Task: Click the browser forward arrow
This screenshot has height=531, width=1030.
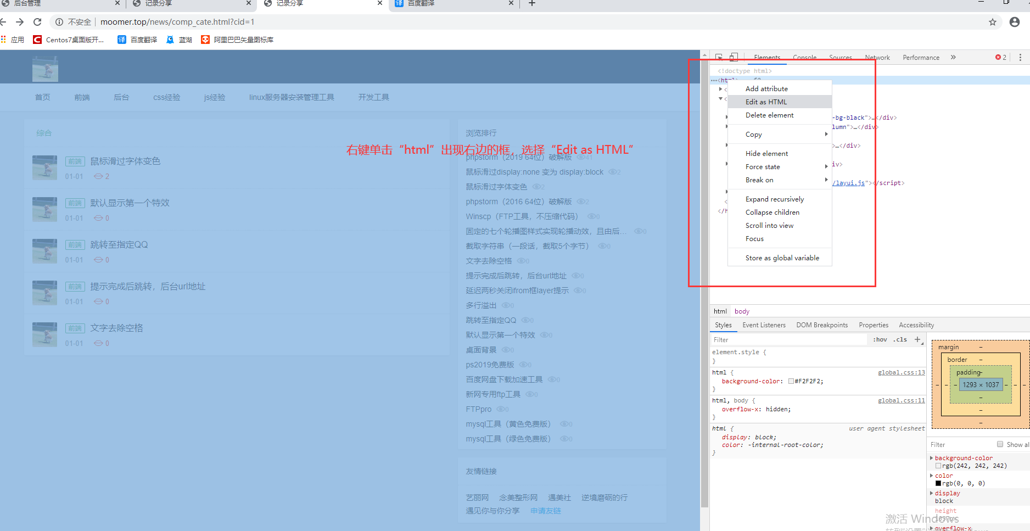Action: (x=20, y=22)
